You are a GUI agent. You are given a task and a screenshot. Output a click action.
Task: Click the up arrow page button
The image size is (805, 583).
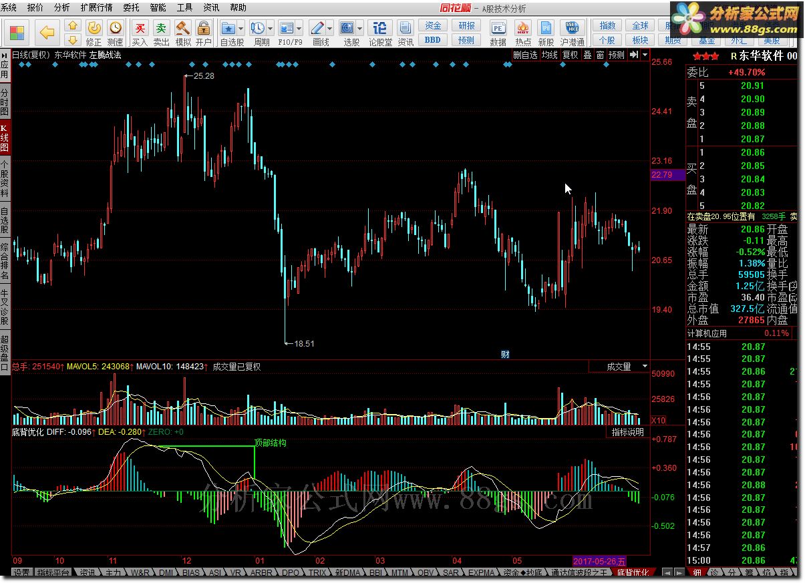[x=72, y=27]
